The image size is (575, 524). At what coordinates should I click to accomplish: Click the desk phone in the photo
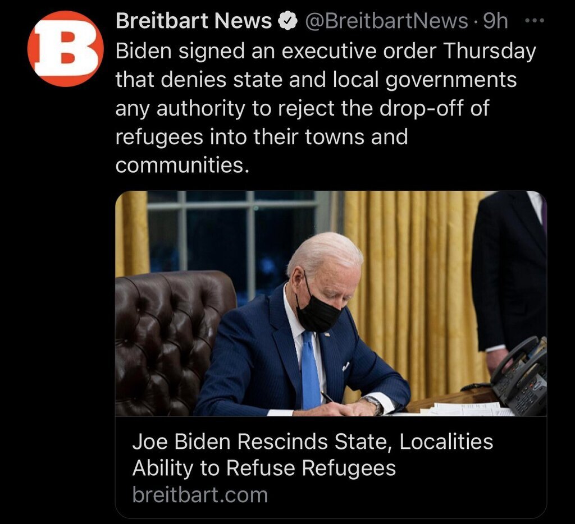coord(519,376)
